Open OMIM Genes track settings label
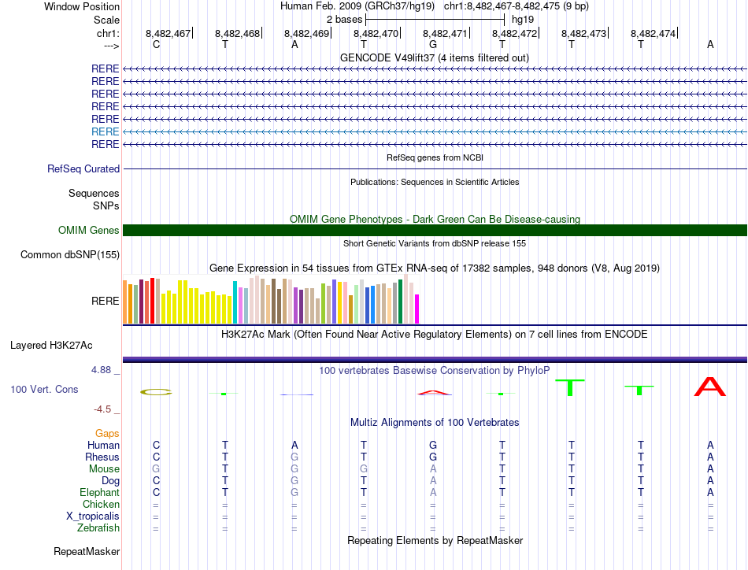 (x=89, y=231)
